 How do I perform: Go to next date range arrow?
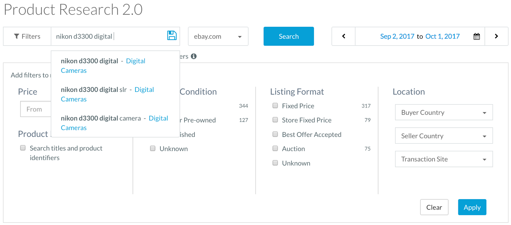(x=496, y=36)
